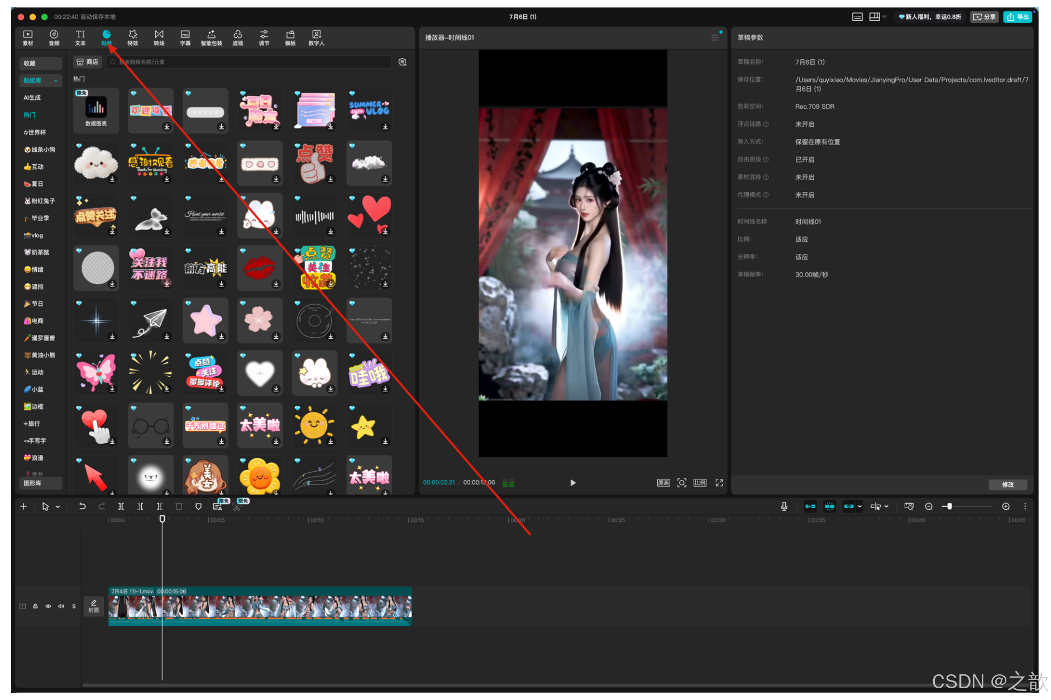The image size is (1051, 700).
Task: Switch to the 文本 text tab
Action: pos(80,38)
